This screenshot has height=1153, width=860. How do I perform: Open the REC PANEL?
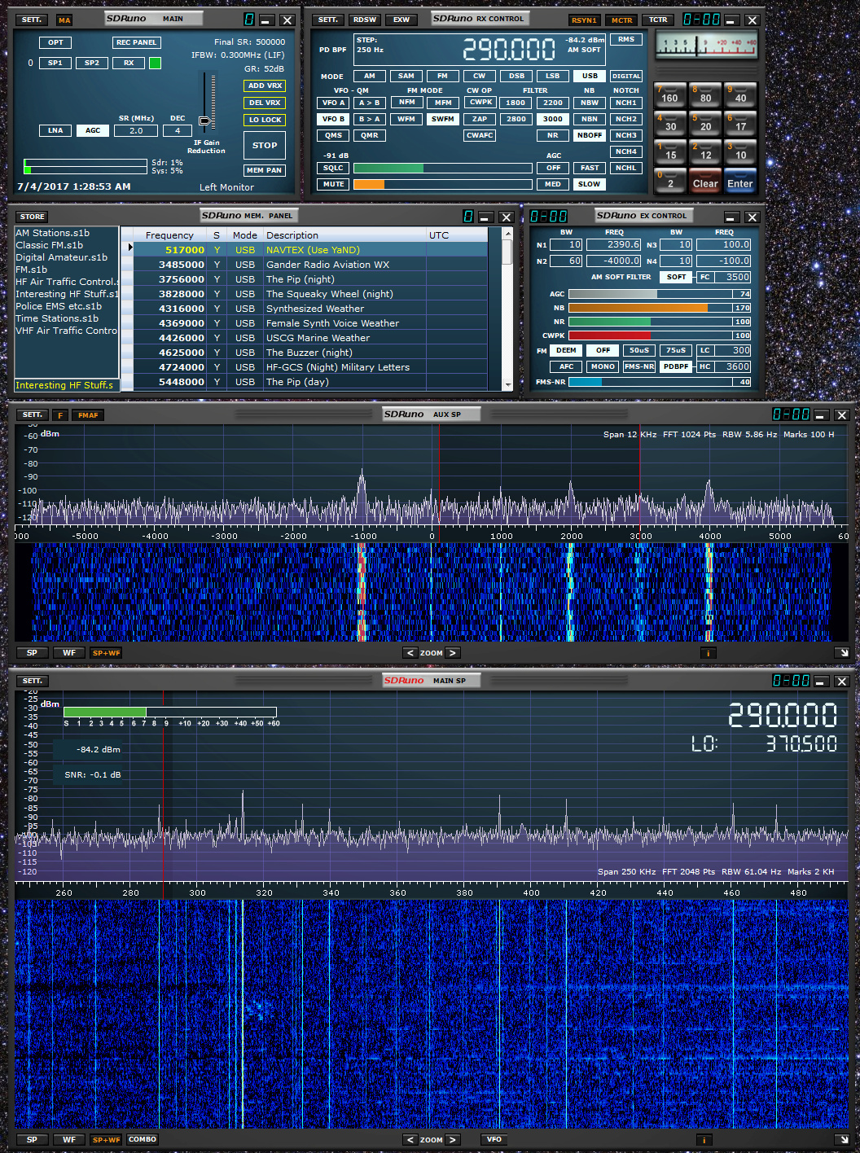(x=136, y=42)
